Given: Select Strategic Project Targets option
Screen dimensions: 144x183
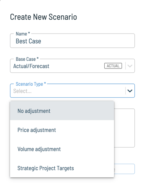Looking at the screenshot, I should pyautogui.click(x=62, y=168).
